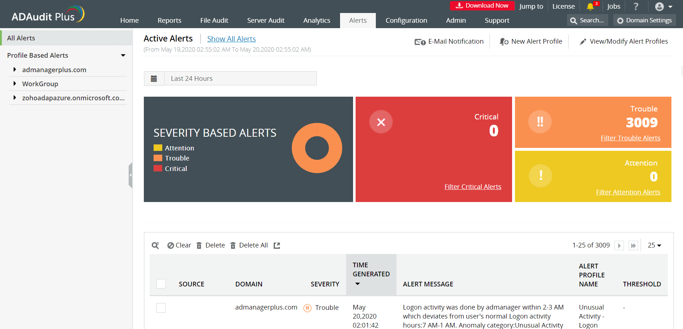This screenshot has width=683, height=329.
Task: Collapse the left sidebar with the arrow handle
Action: tap(131, 175)
